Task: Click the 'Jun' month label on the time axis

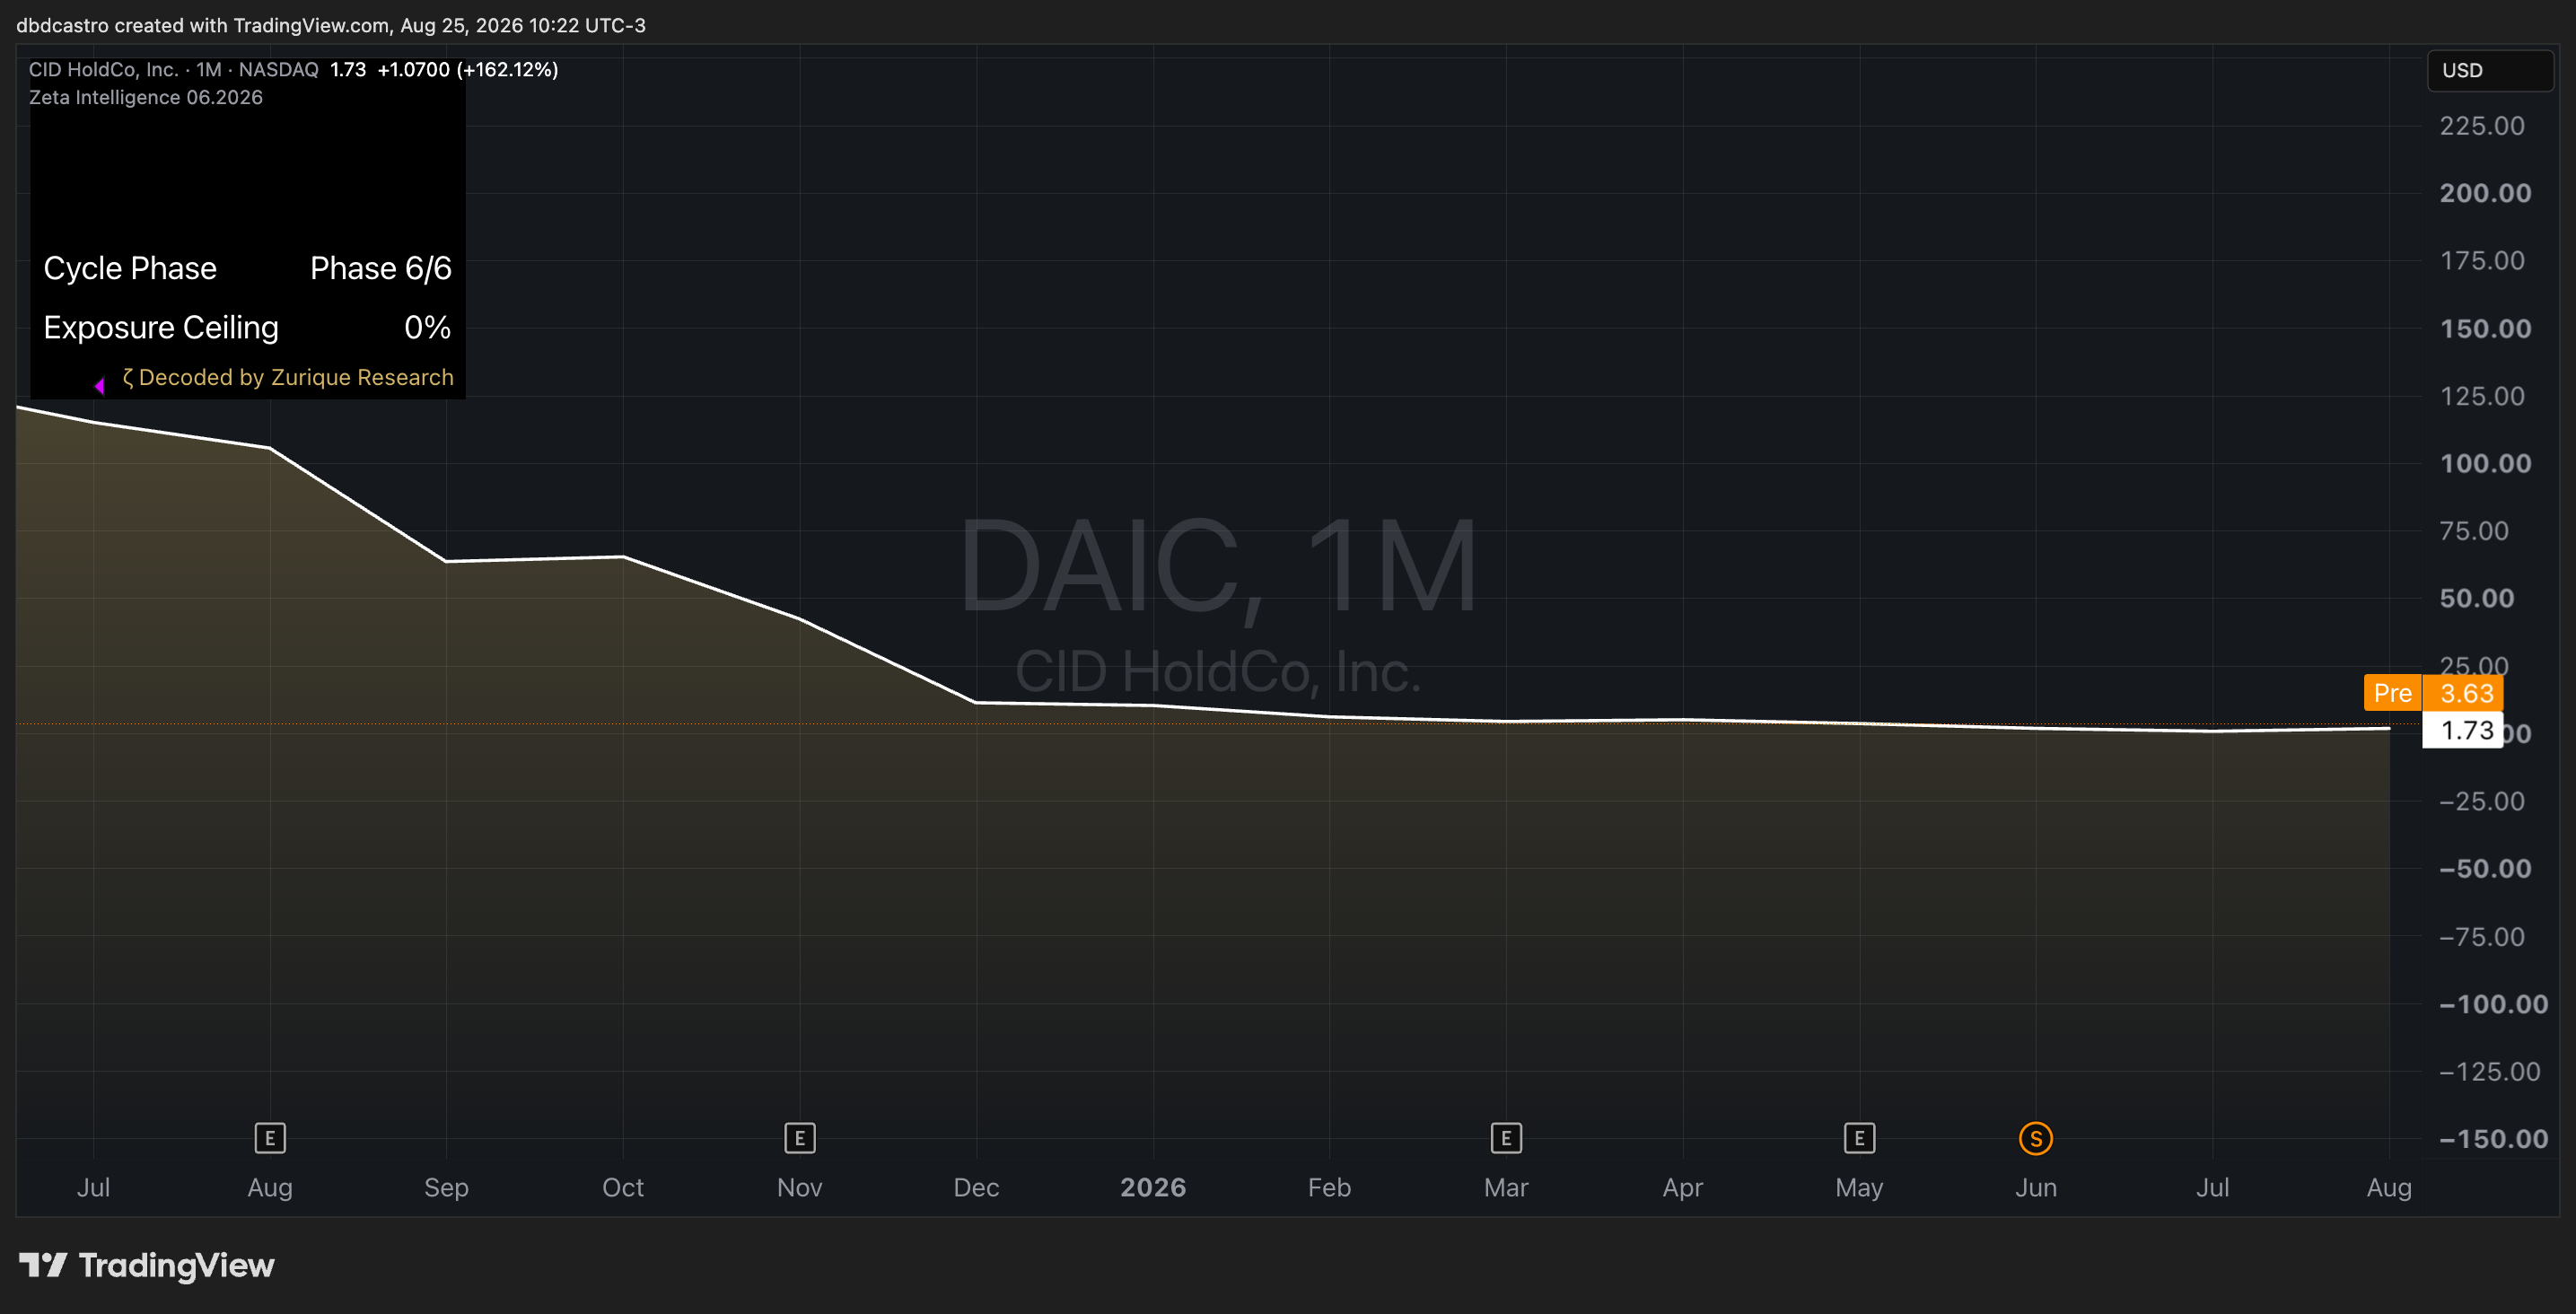Action: [x=2036, y=1187]
